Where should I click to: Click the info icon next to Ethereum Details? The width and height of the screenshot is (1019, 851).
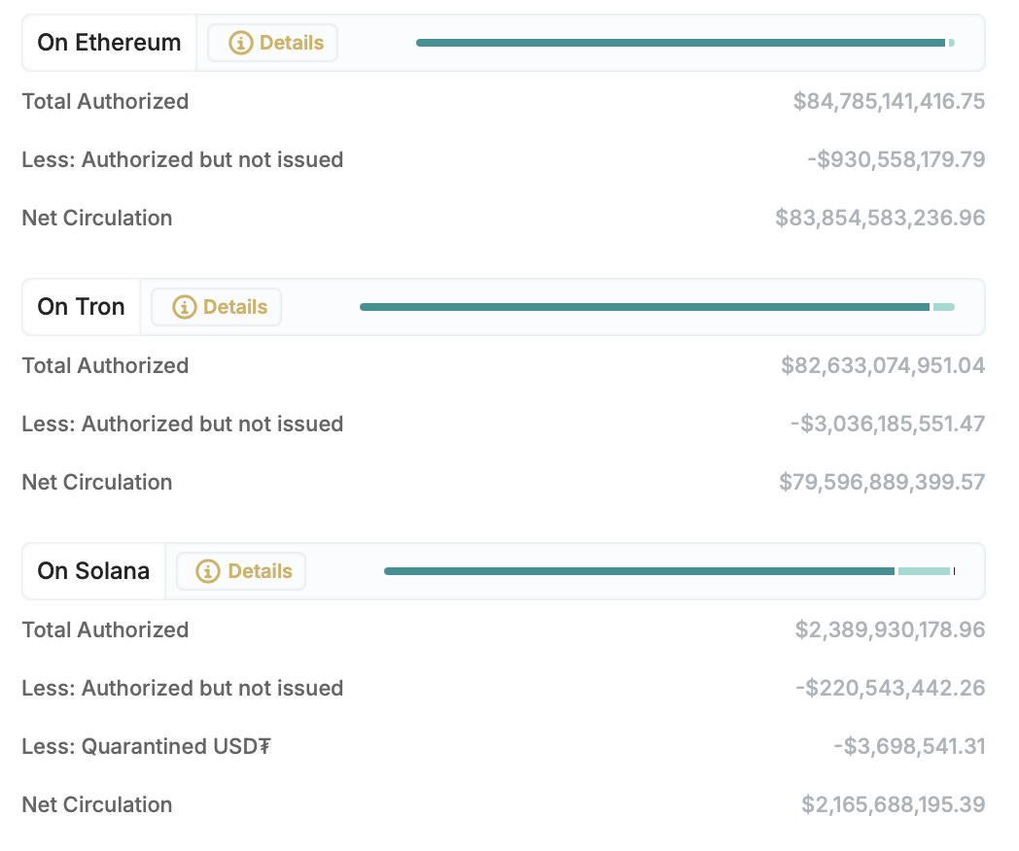pyautogui.click(x=239, y=42)
